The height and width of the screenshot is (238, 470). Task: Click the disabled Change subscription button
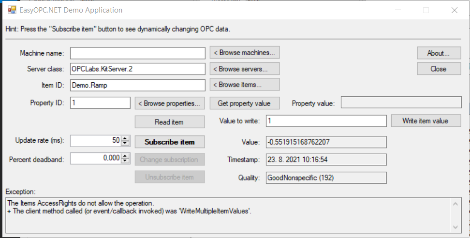170,160
